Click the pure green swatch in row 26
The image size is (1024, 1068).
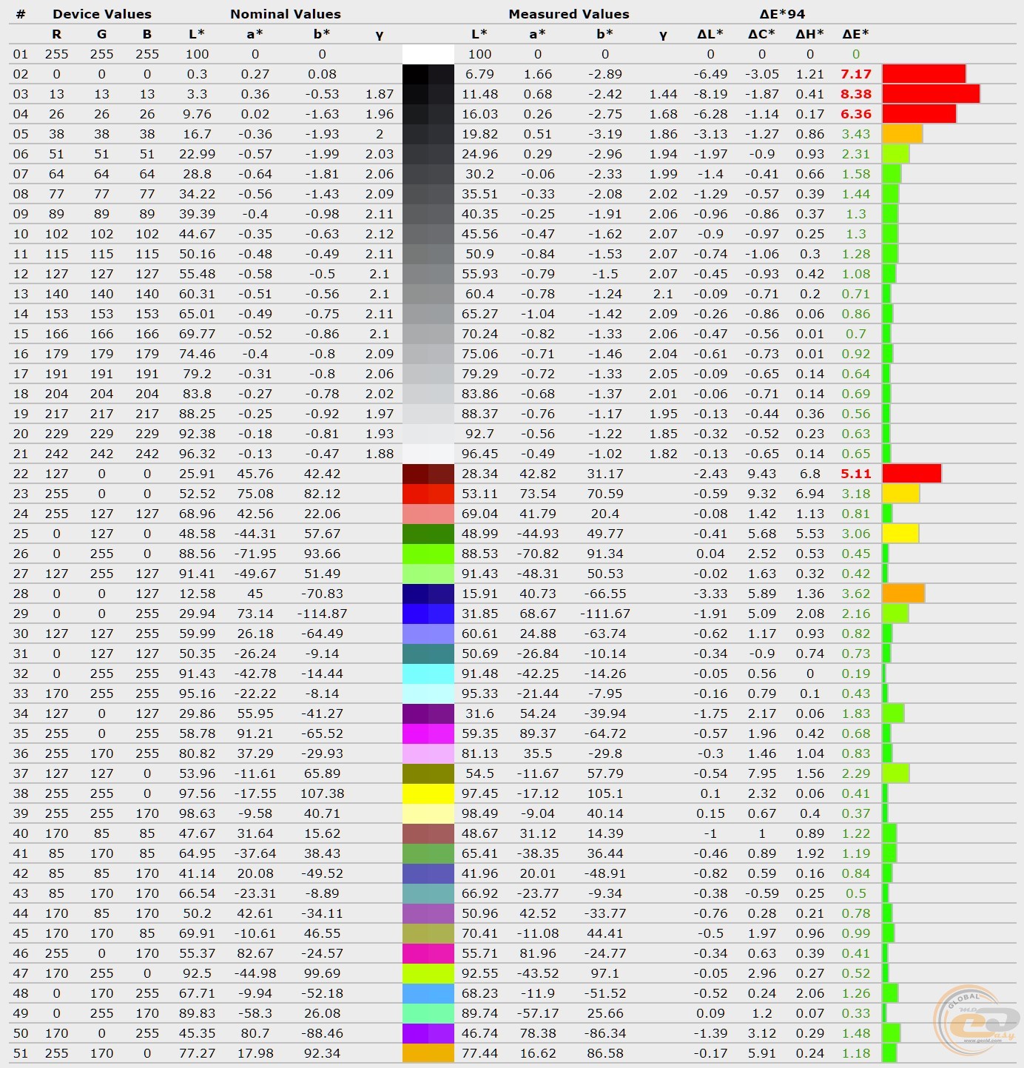[x=428, y=554]
